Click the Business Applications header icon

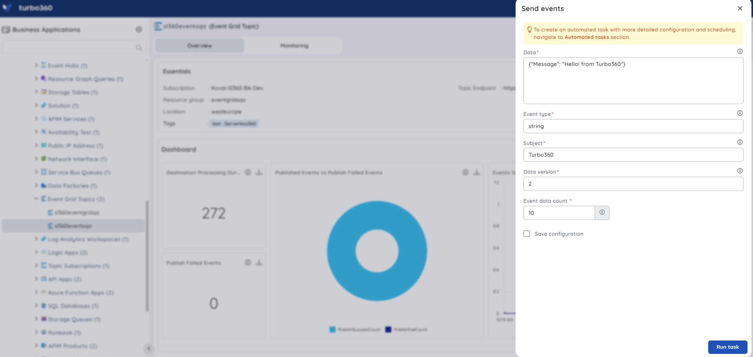pyautogui.click(x=6, y=29)
